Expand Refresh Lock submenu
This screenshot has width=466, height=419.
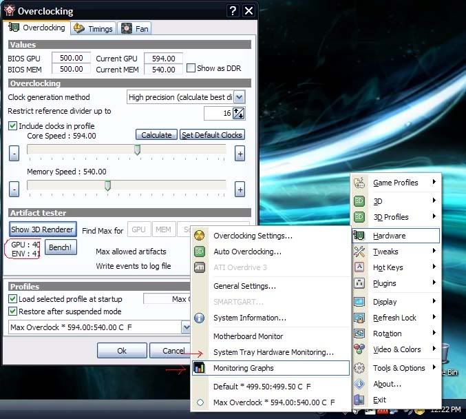click(x=434, y=316)
